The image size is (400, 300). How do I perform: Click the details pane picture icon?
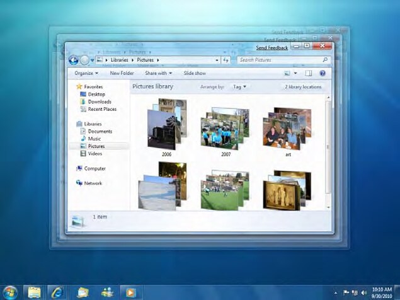click(78, 221)
